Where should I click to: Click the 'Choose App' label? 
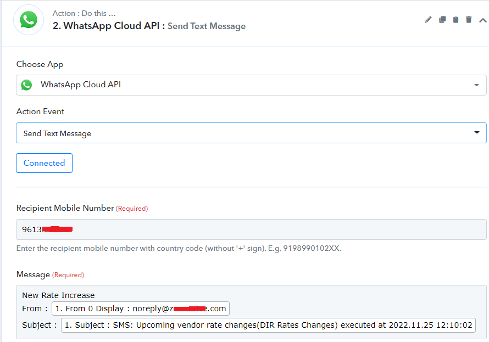pyautogui.click(x=40, y=64)
